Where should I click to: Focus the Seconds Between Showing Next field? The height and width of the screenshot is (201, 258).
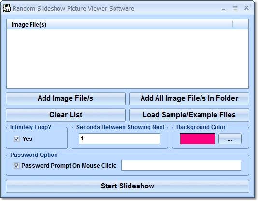point(119,139)
